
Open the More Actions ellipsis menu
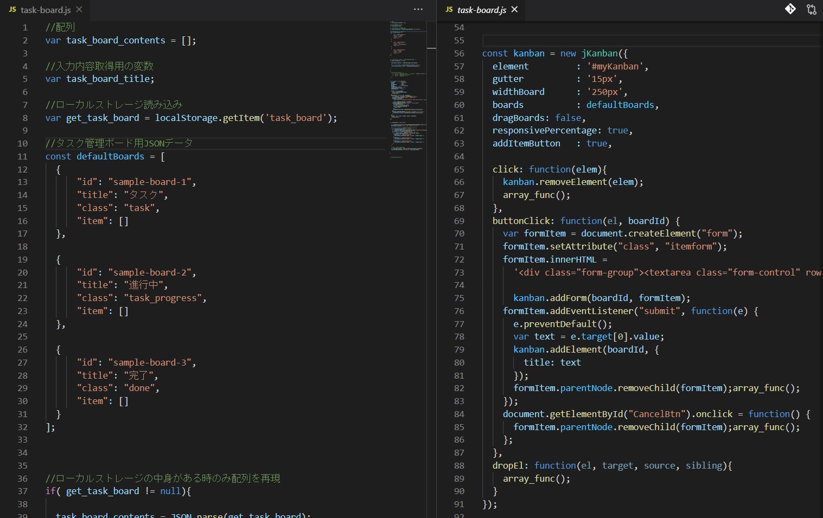418,9
